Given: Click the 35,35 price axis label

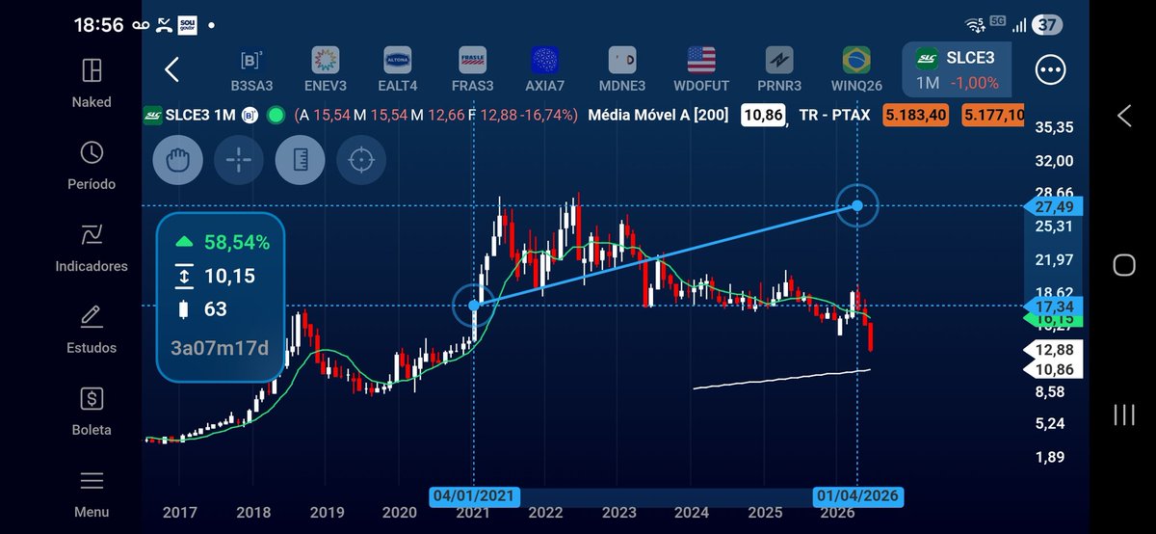Looking at the screenshot, I should pyautogui.click(x=1054, y=127).
